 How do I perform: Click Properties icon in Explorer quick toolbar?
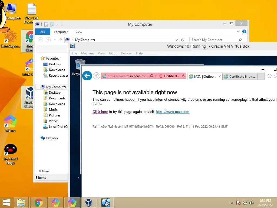click(x=46, y=24)
